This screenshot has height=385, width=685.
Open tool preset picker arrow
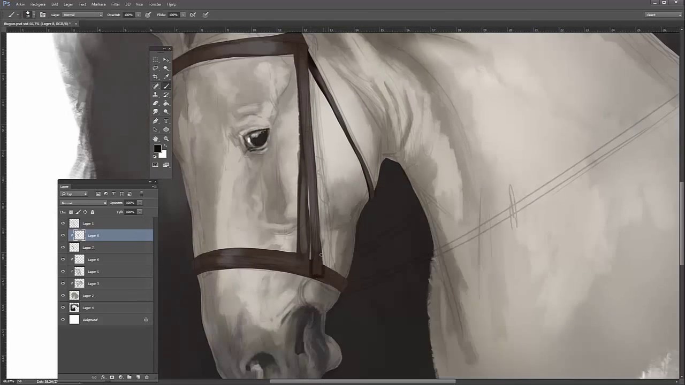18,15
